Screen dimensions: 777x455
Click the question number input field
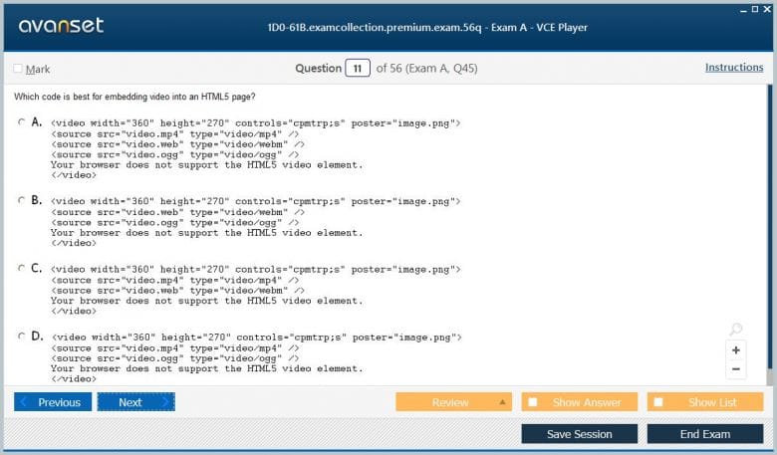coord(357,69)
